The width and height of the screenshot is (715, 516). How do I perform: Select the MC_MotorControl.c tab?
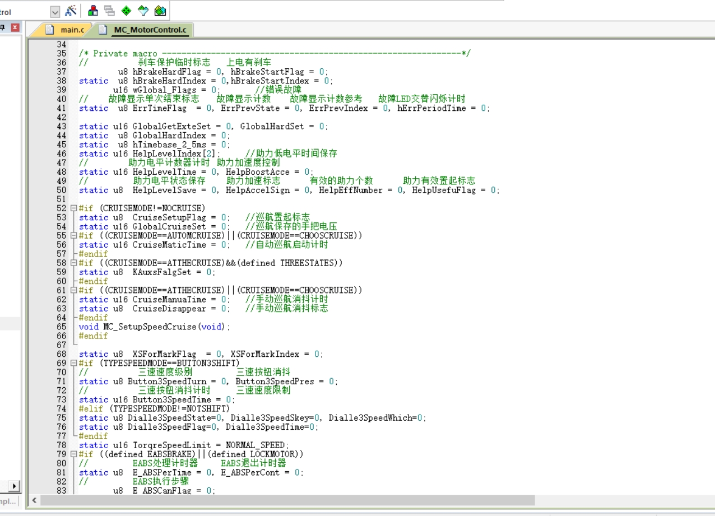[x=150, y=30]
